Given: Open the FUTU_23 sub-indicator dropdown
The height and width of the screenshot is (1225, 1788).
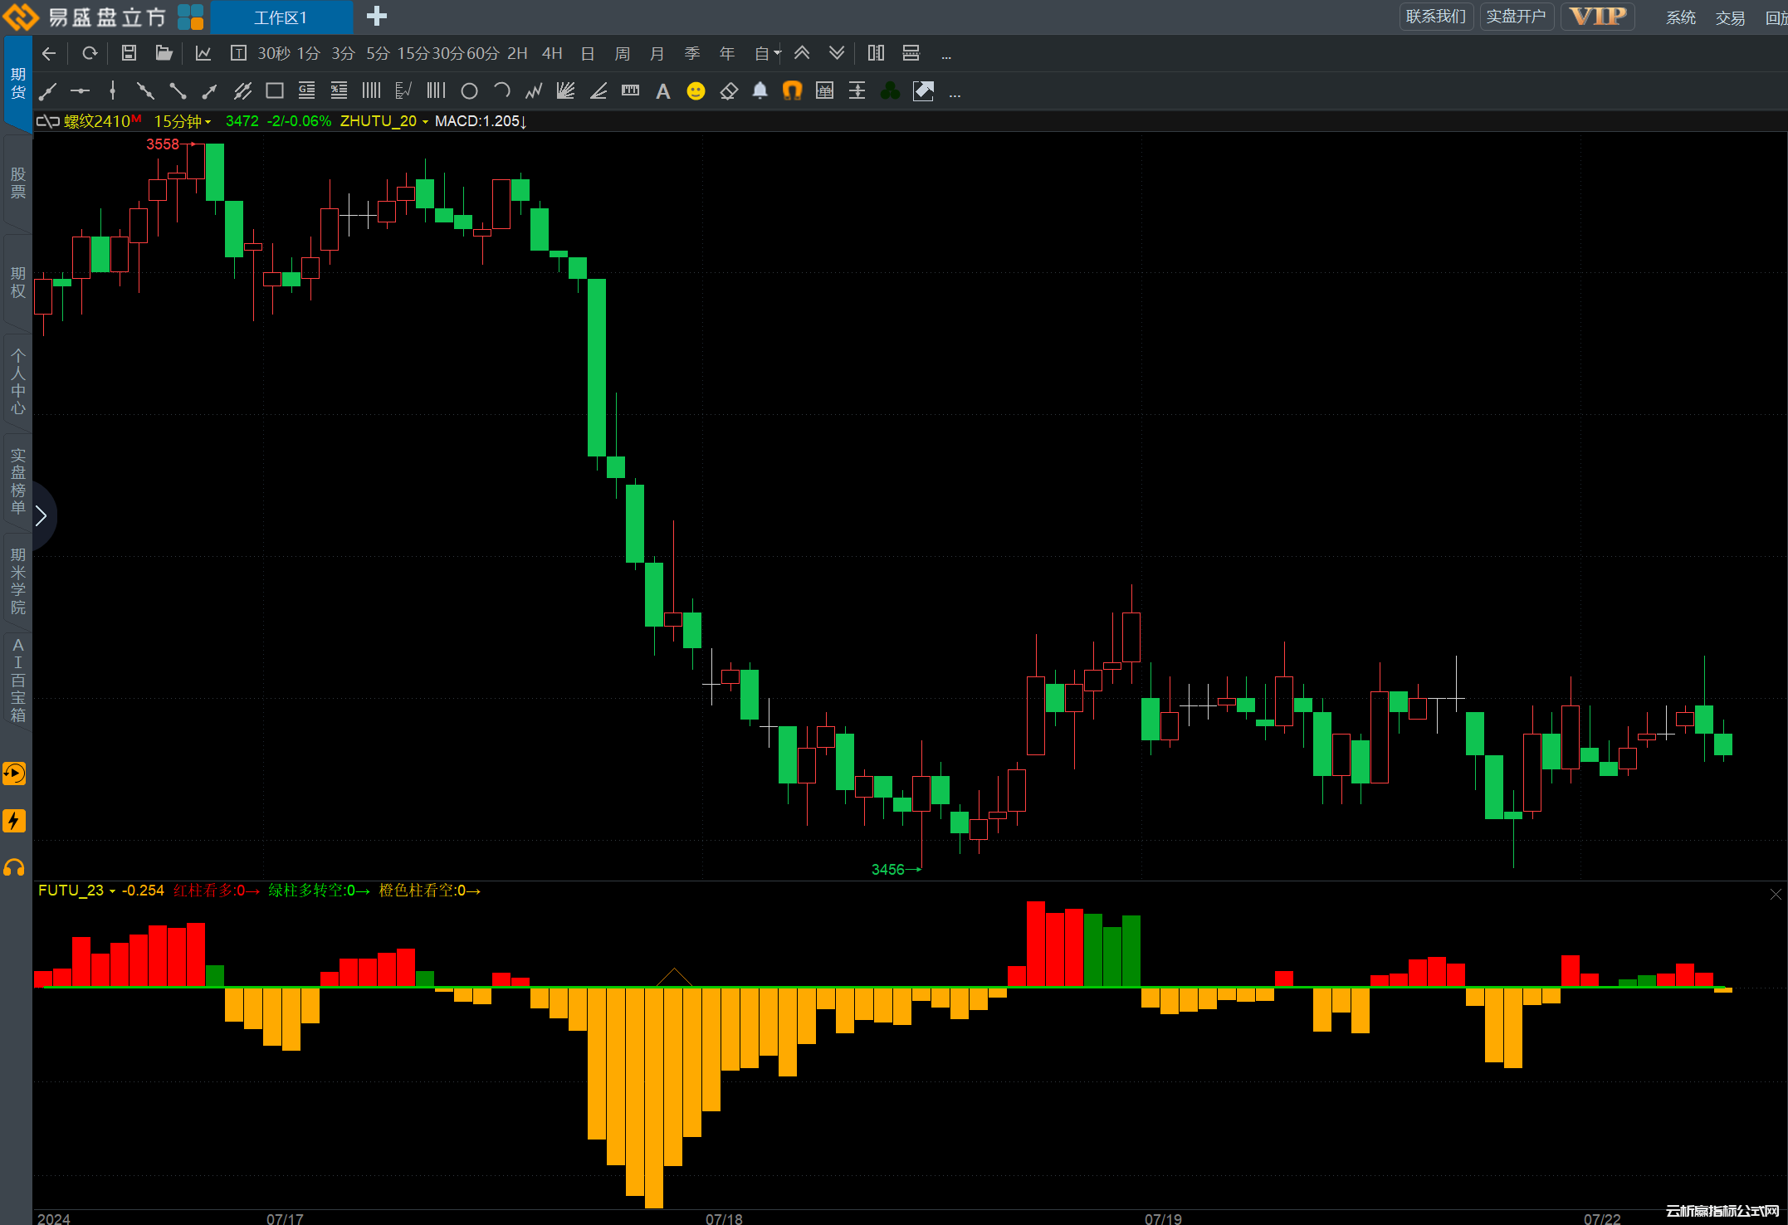Looking at the screenshot, I should tap(76, 891).
